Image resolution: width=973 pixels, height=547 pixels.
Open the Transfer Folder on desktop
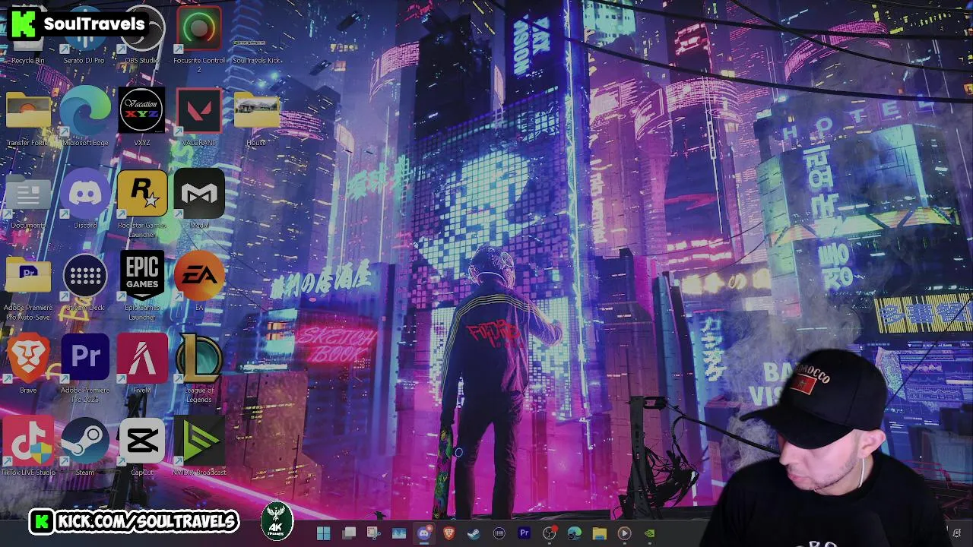[x=28, y=118]
